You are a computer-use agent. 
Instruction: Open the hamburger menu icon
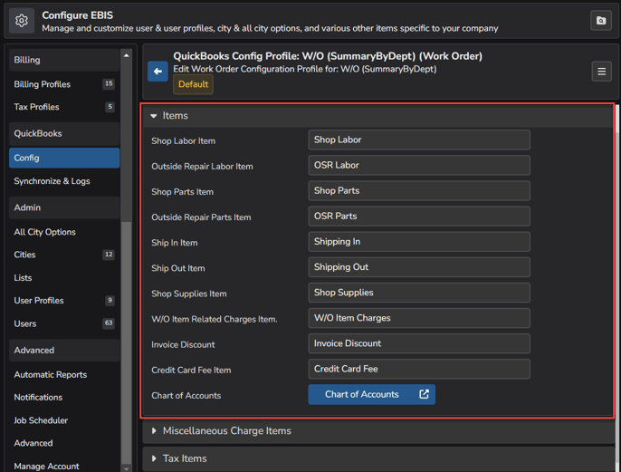click(x=601, y=72)
